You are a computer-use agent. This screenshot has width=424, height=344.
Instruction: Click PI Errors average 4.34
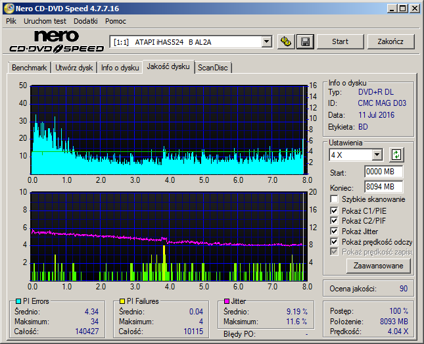[91, 312]
